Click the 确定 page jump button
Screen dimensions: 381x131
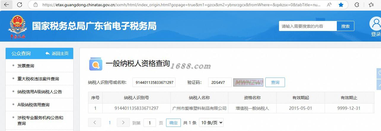pos(173,123)
